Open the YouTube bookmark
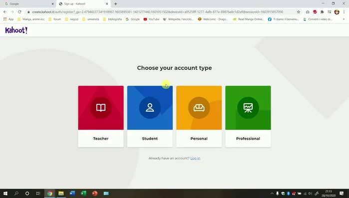This screenshot has width=349, height=198. [151, 19]
